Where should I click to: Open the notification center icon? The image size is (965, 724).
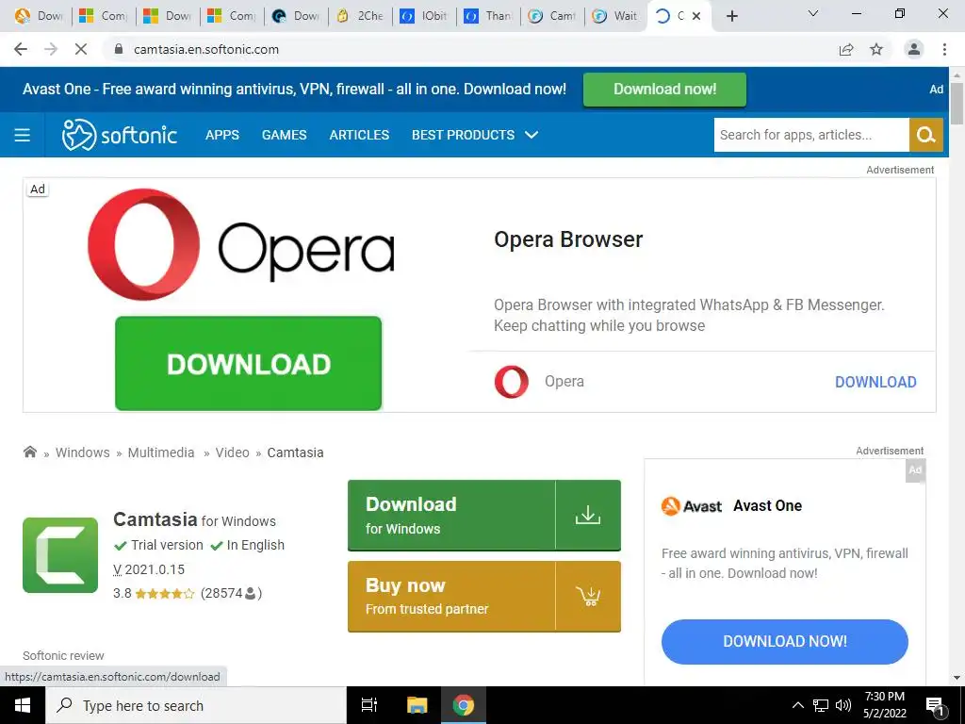[935, 705]
